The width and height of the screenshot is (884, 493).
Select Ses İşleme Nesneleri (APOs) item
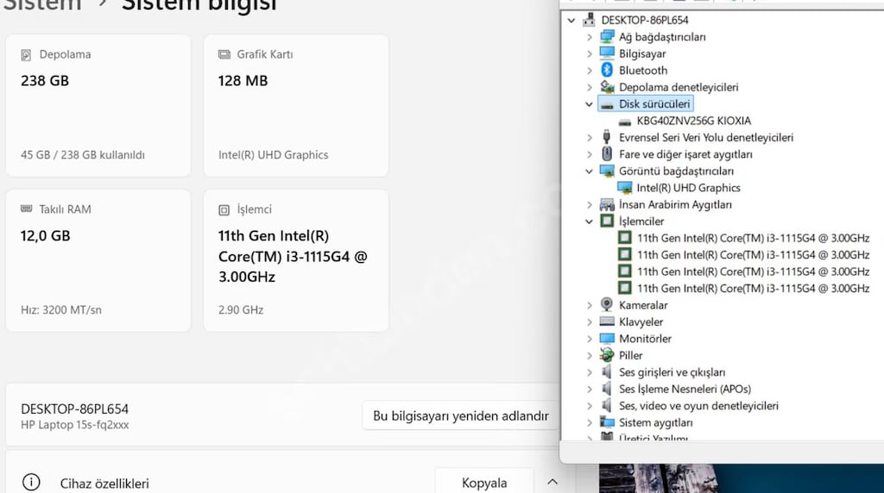click(685, 389)
